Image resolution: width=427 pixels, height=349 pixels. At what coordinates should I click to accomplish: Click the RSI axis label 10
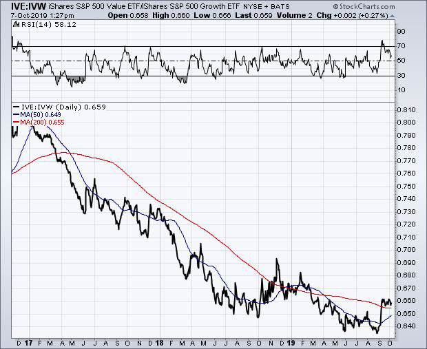[401, 90]
